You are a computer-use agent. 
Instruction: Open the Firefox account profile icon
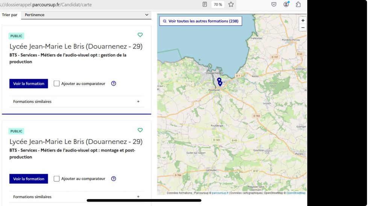tap(286, 4)
